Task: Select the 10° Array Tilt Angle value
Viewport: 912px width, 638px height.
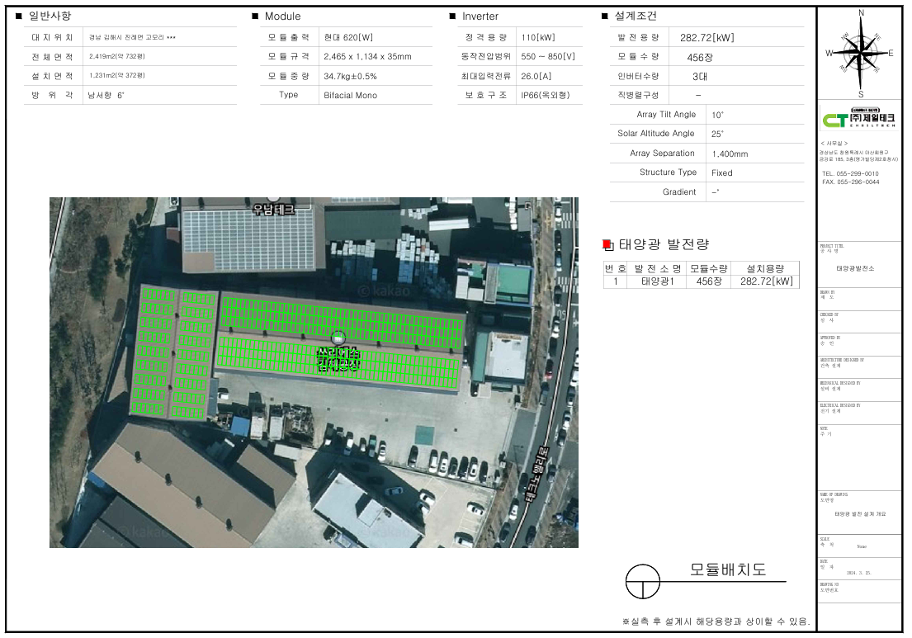Action: pyautogui.click(x=717, y=115)
